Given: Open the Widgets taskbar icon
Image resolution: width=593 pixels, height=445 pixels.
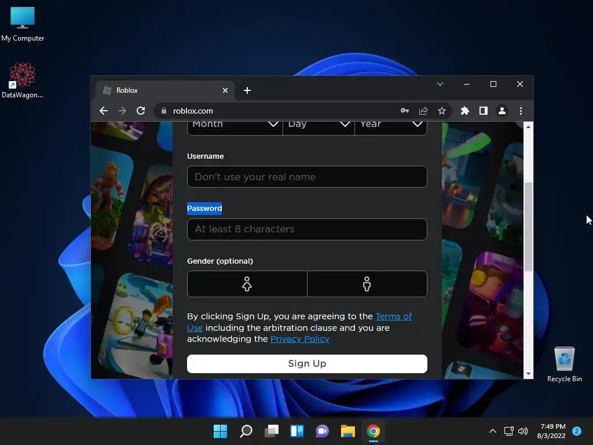Looking at the screenshot, I should 297,431.
